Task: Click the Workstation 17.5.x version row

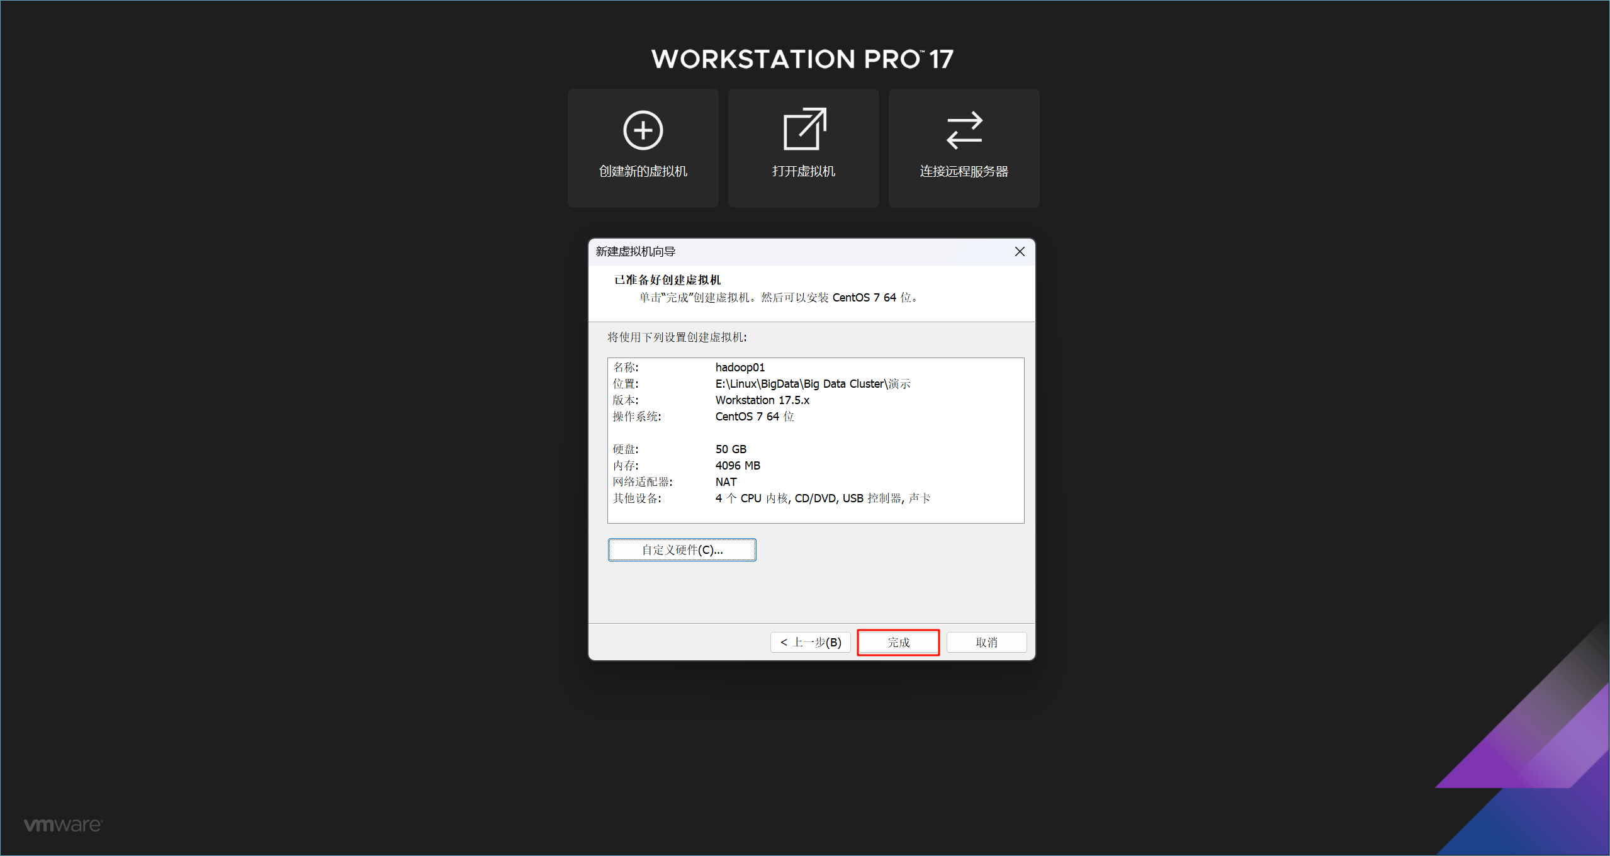Action: pyautogui.click(x=762, y=400)
